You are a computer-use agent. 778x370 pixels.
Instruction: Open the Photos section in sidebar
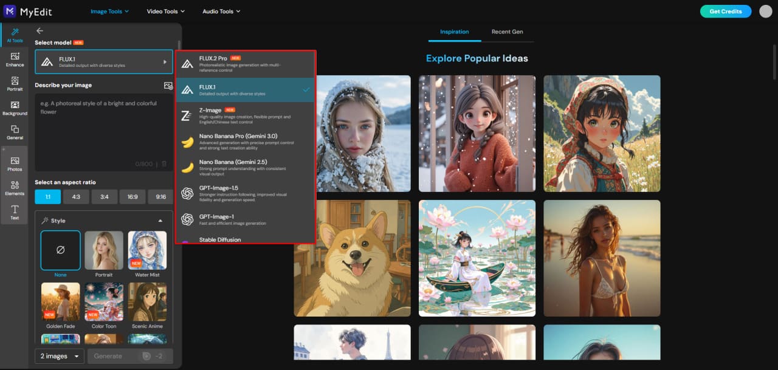click(15, 164)
